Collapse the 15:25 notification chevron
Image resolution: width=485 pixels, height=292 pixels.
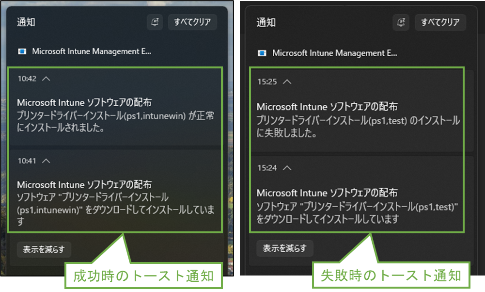(x=287, y=82)
